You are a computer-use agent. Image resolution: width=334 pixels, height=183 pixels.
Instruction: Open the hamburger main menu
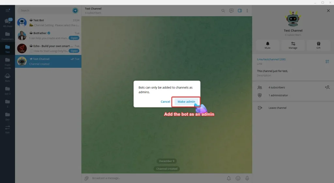coord(8,10)
